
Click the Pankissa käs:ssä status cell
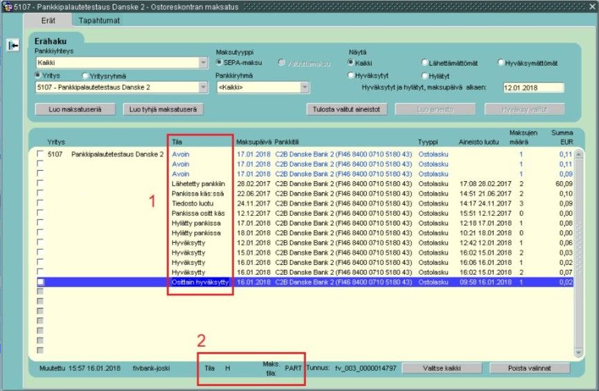(198, 194)
